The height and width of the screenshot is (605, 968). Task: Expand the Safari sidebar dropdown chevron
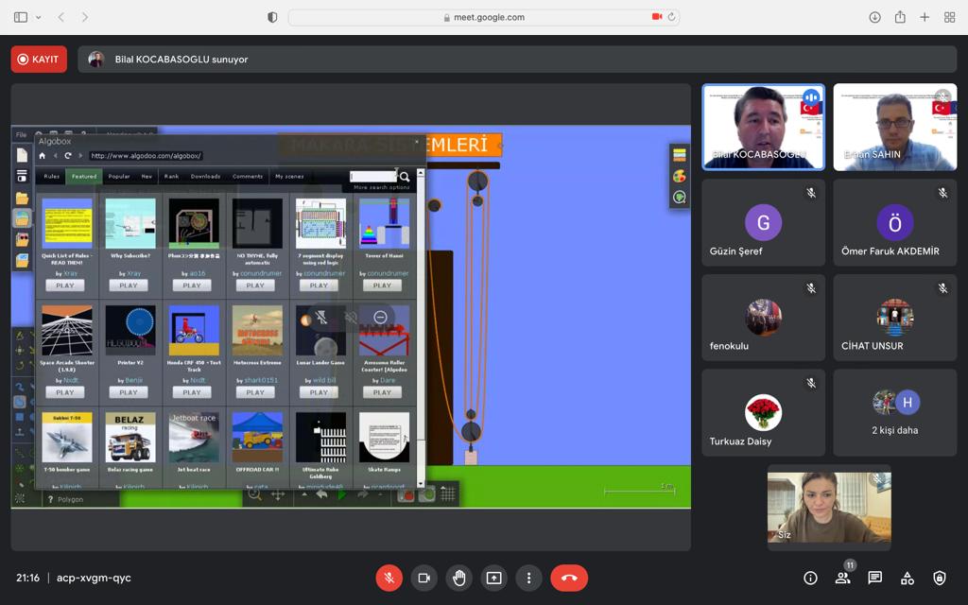click(38, 17)
